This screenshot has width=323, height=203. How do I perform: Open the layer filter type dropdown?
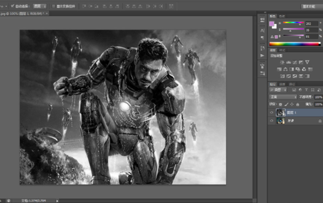click(x=278, y=90)
